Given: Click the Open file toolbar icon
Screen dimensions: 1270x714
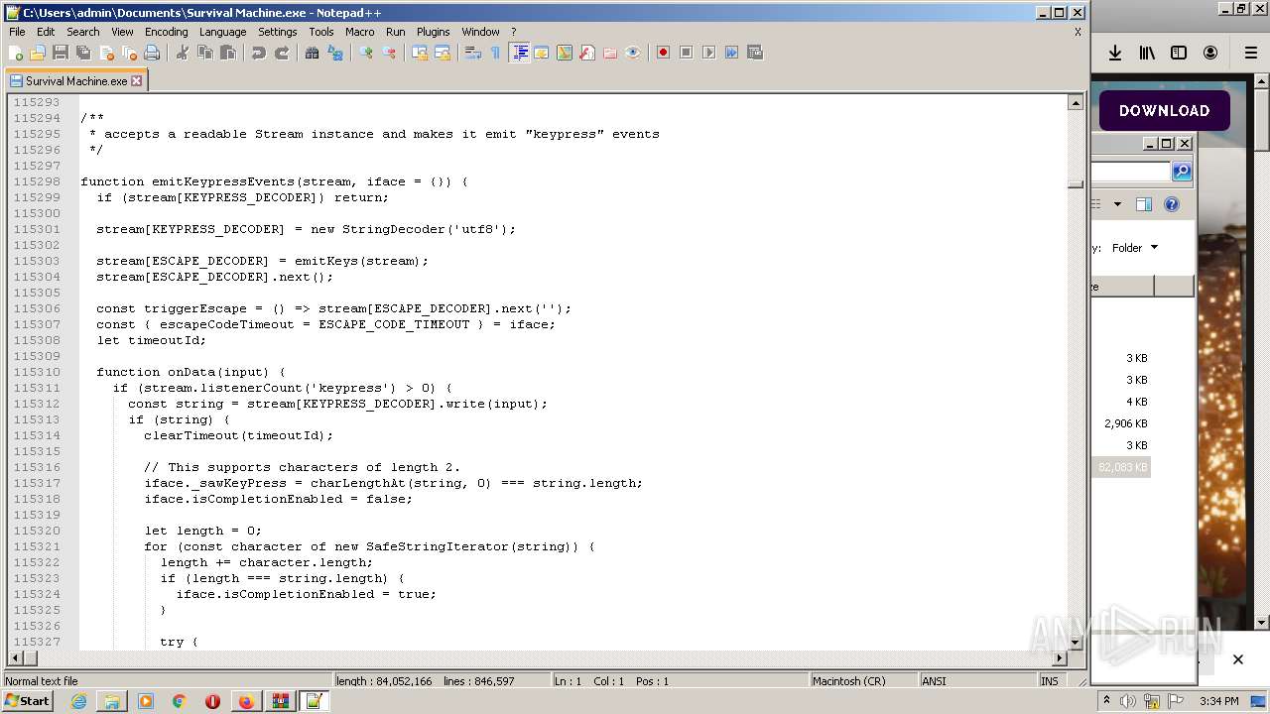Looking at the screenshot, I should [38, 53].
